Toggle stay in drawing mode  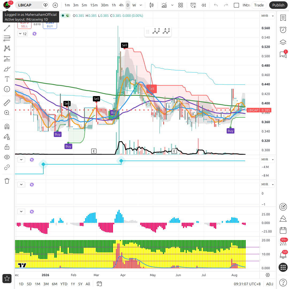click(7, 137)
